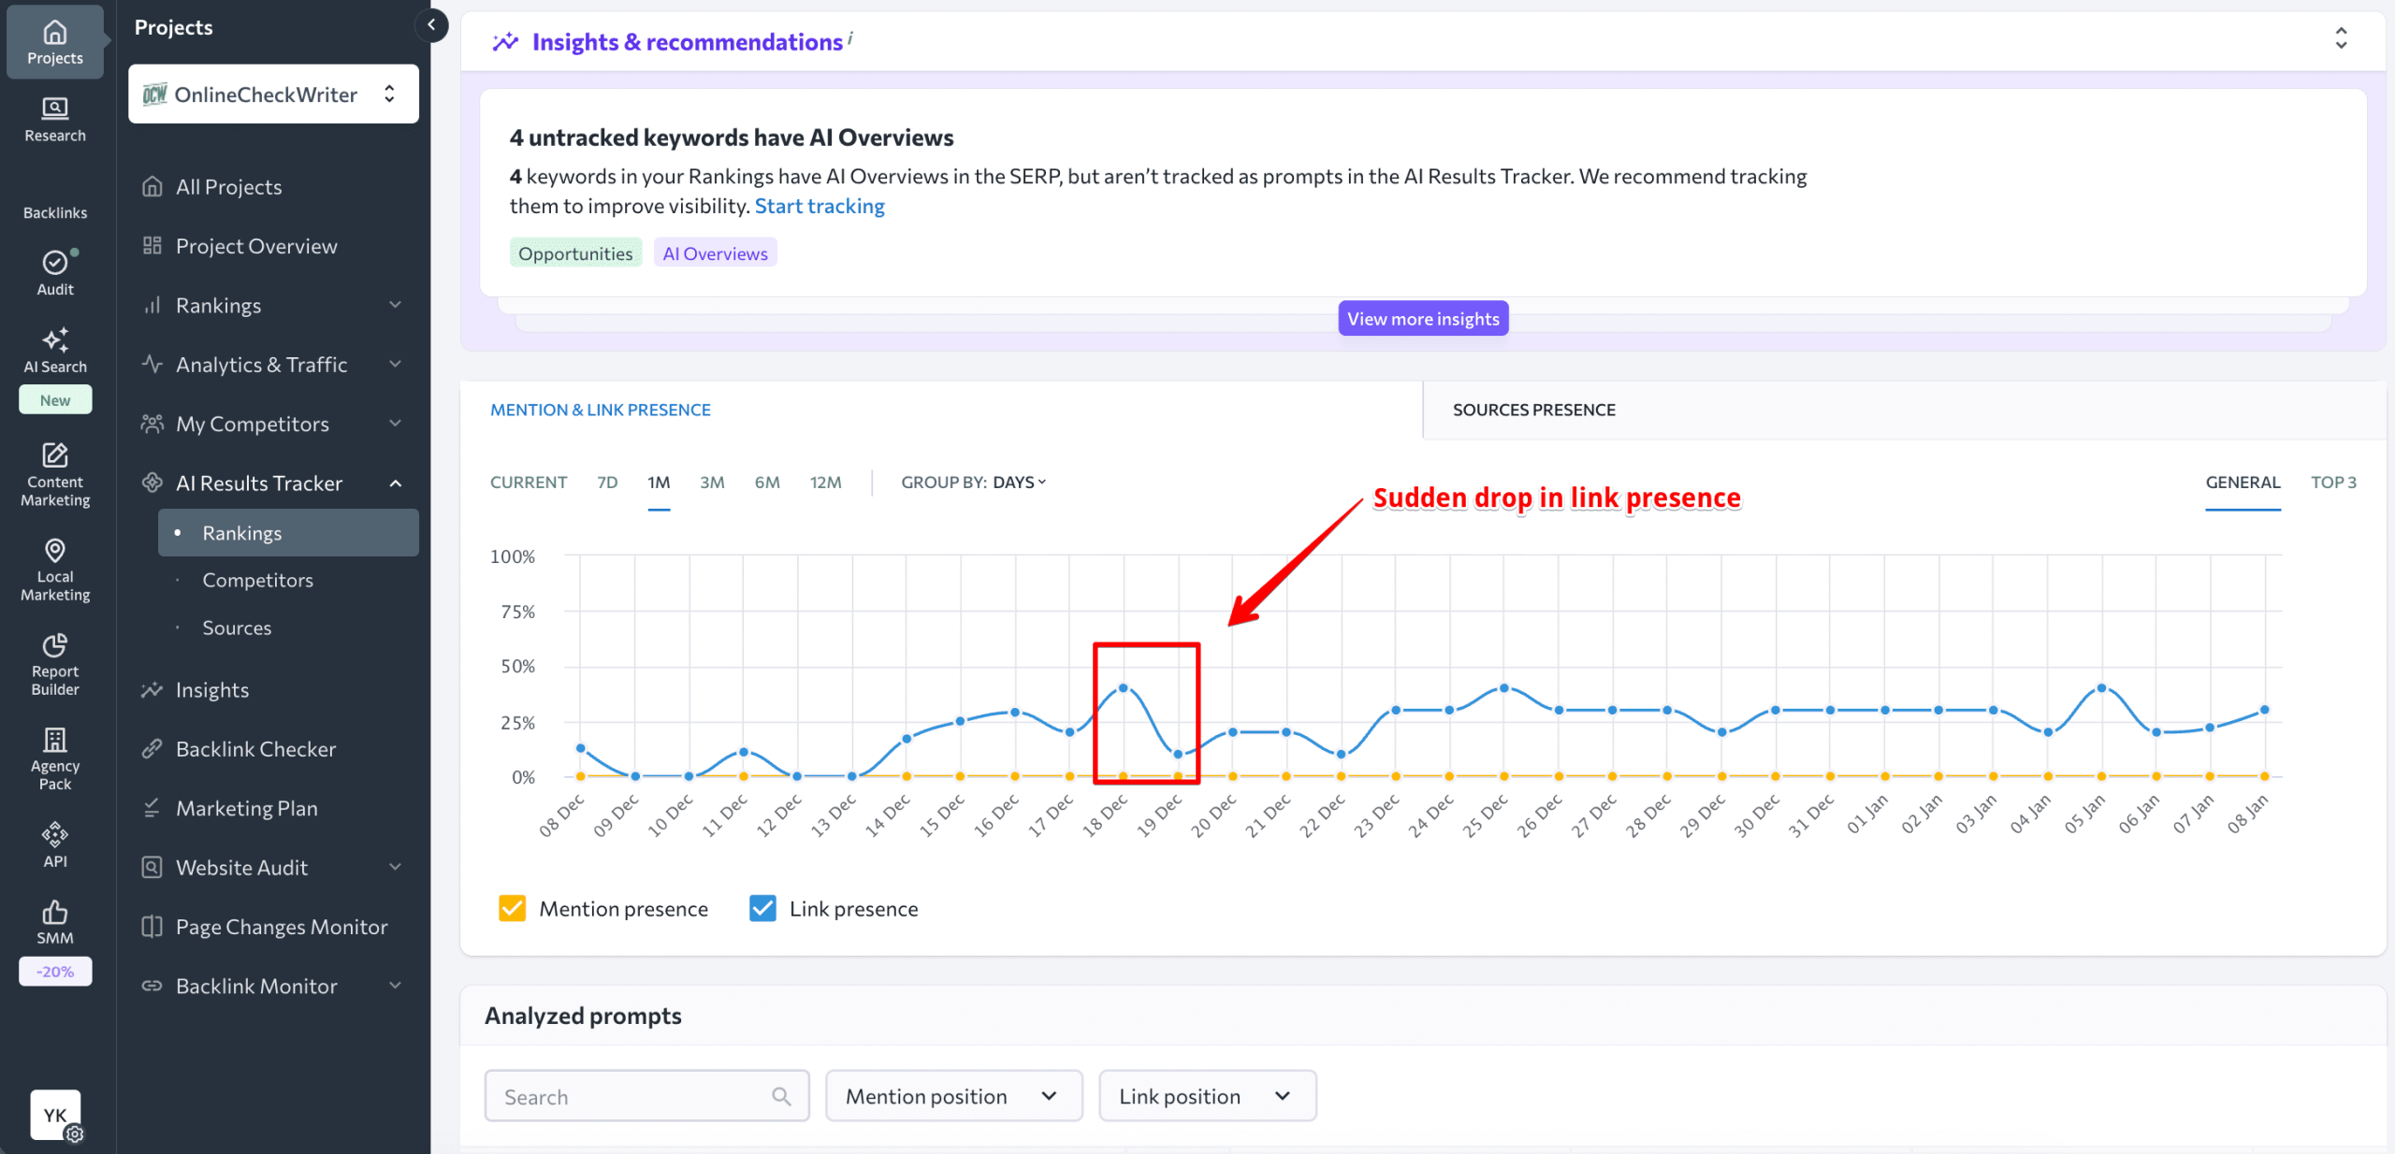
Task: Disable the Mention presence checkbox
Action: coord(513,908)
